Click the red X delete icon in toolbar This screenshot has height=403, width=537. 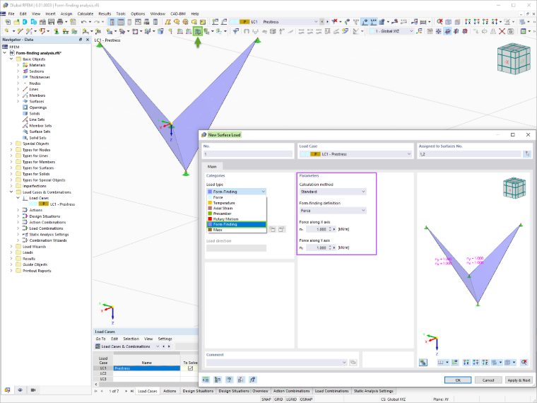pos(502,31)
